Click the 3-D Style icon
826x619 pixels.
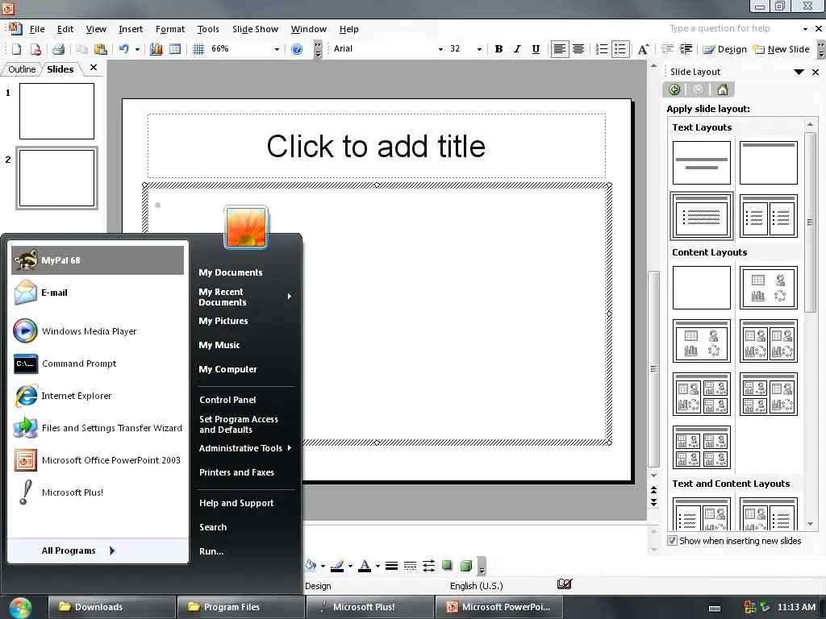pyautogui.click(x=465, y=566)
